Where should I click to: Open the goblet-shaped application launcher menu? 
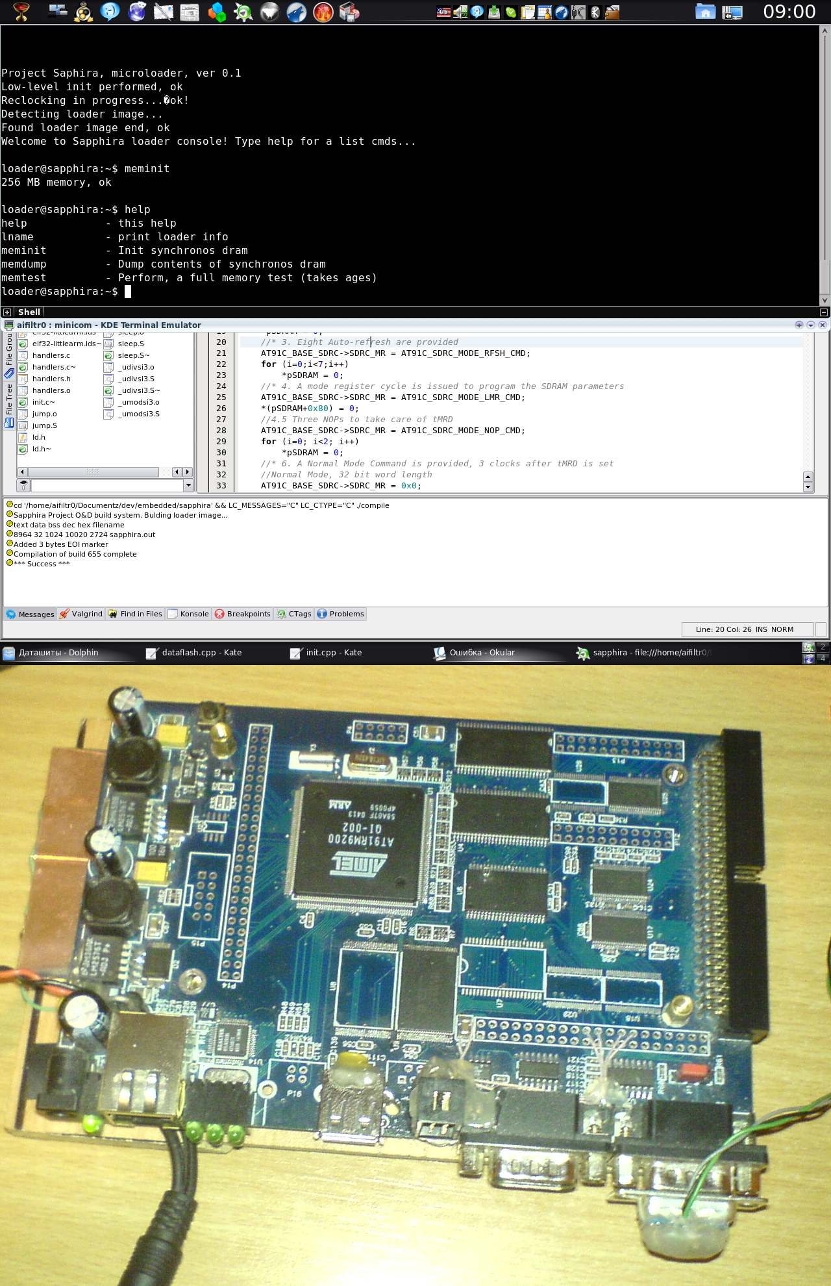pyautogui.click(x=21, y=12)
